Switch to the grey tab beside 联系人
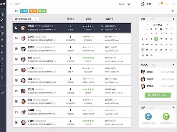177x132 pixels. 154,65
